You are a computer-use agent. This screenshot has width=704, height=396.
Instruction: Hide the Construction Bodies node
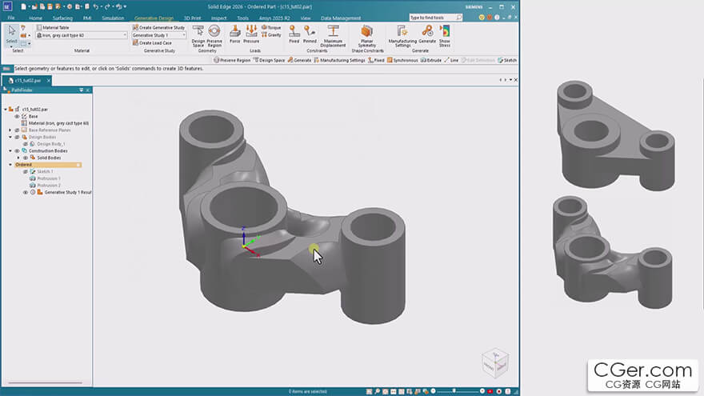[17, 150]
